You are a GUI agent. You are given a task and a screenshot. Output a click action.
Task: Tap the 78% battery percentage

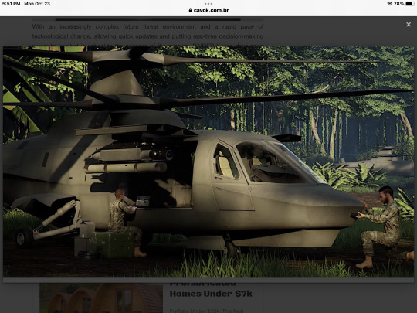(399, 4)
